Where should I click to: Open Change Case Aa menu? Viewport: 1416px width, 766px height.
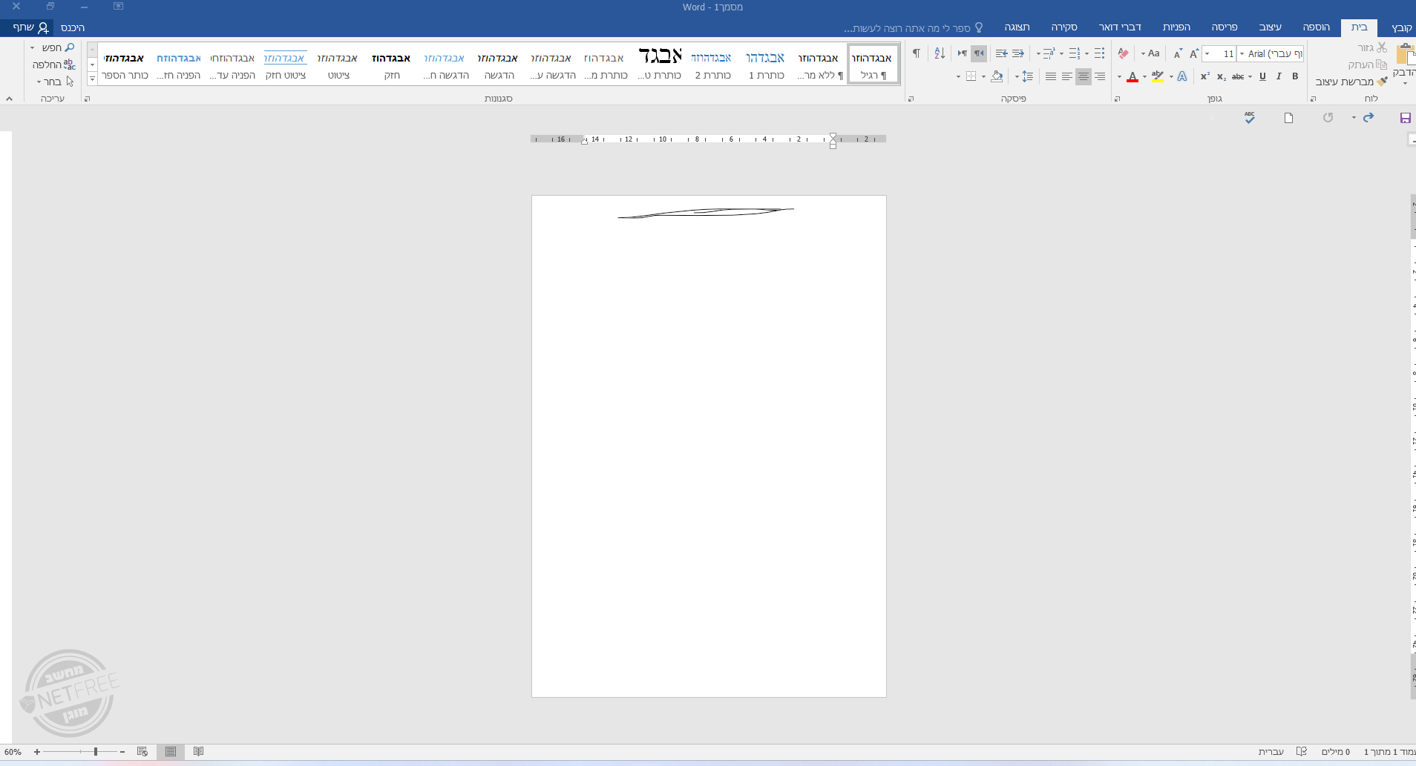click(x=1151, y=53)
